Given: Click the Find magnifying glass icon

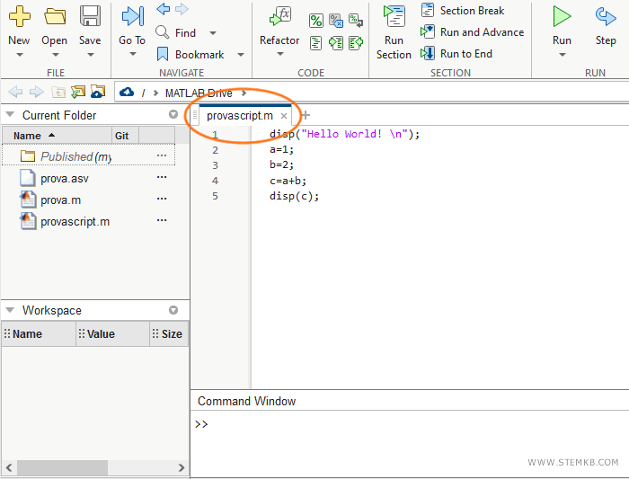Looking at the screenshot, I should (163, 32).
